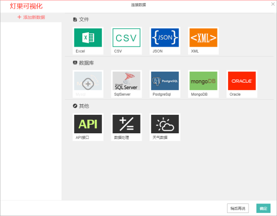This screenshot has width=277, height=216.
Task: Confirm with the 确定 button
Action: [263, 208]
